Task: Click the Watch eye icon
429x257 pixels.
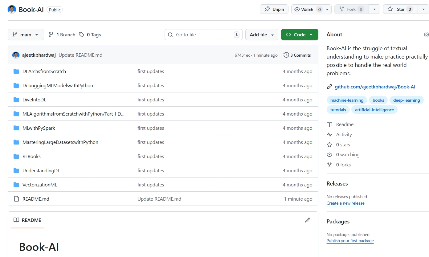Action: pyautogui.click(x=297, y=9)
